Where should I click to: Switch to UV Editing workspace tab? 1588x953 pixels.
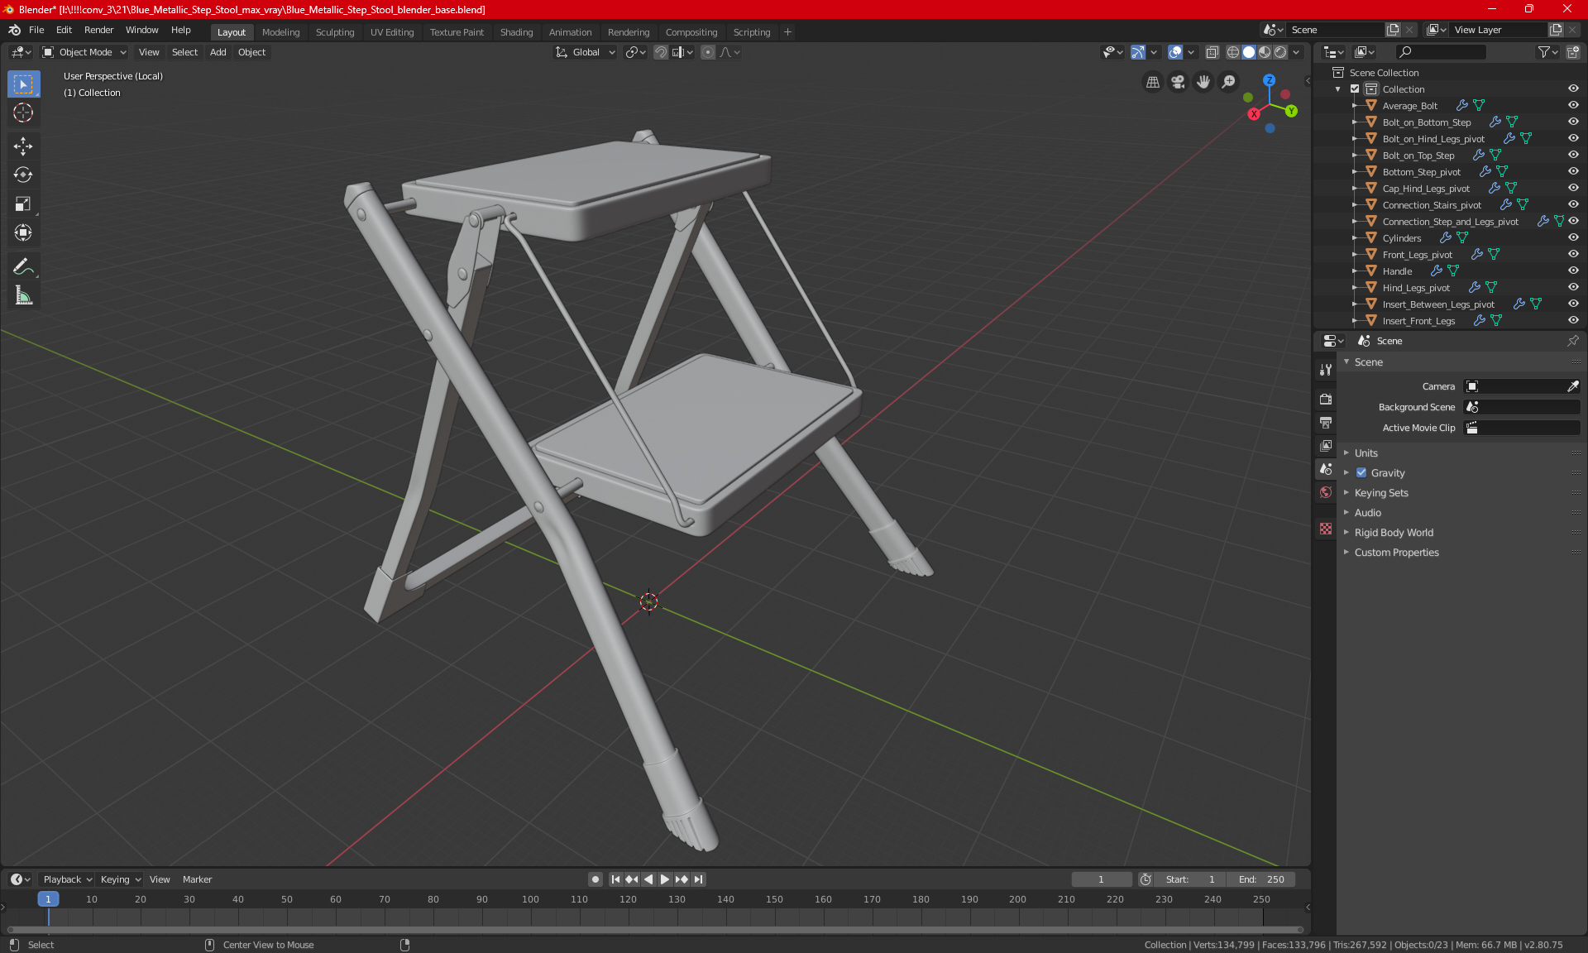[392, 32]
